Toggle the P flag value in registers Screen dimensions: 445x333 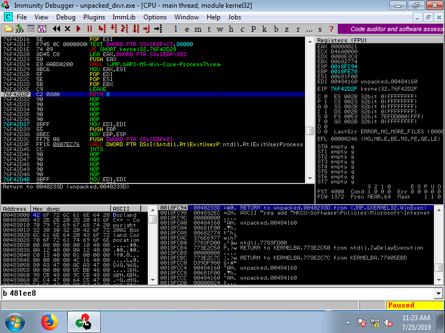click(x=326, y=102)
